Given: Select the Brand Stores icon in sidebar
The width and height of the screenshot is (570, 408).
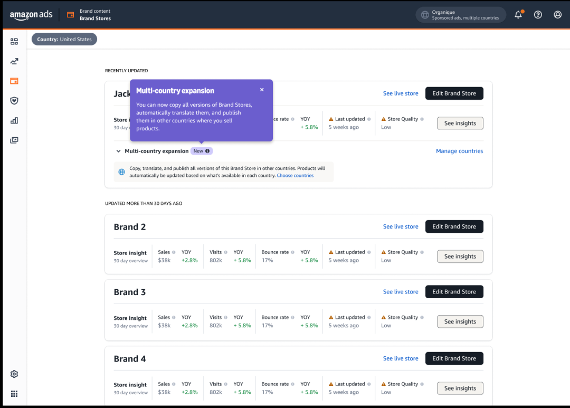Looking at the screenshot, I should [14, 81].
